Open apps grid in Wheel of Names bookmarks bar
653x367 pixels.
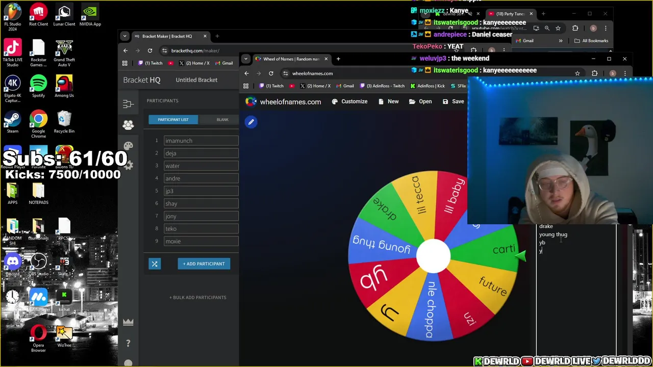tap(246, 86)
